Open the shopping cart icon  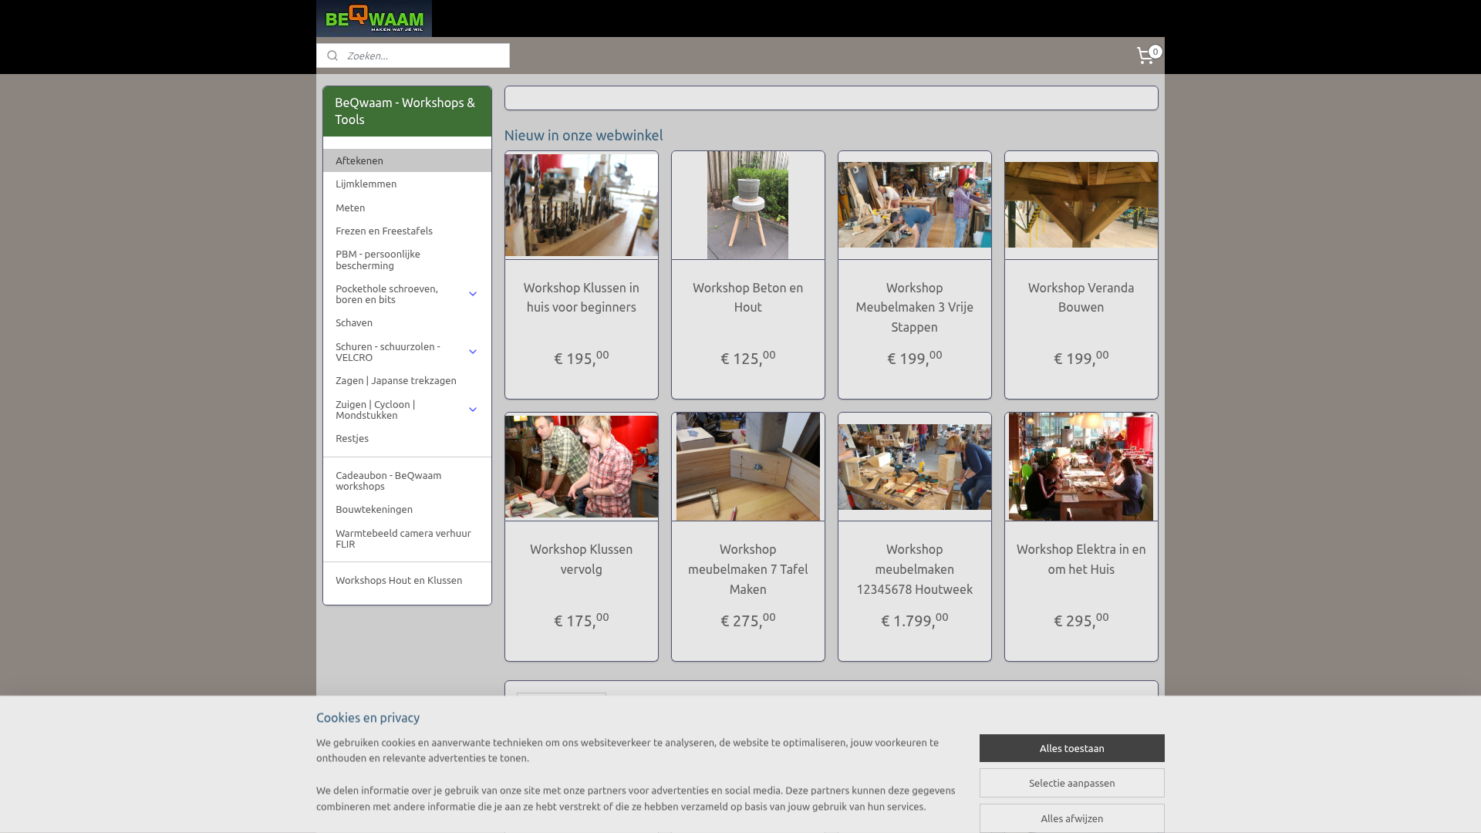(x=1148, y=55)
